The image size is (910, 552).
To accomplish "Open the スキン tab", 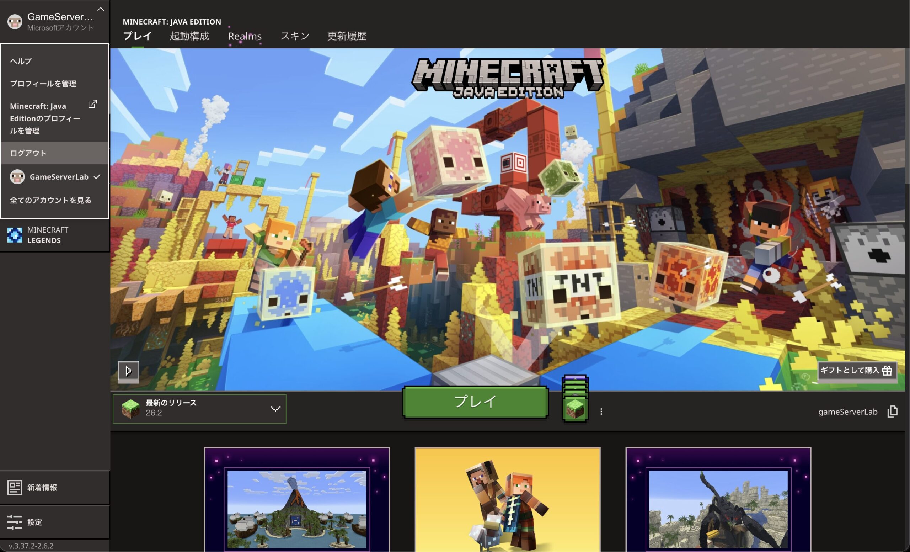I will tap(295, 36).
